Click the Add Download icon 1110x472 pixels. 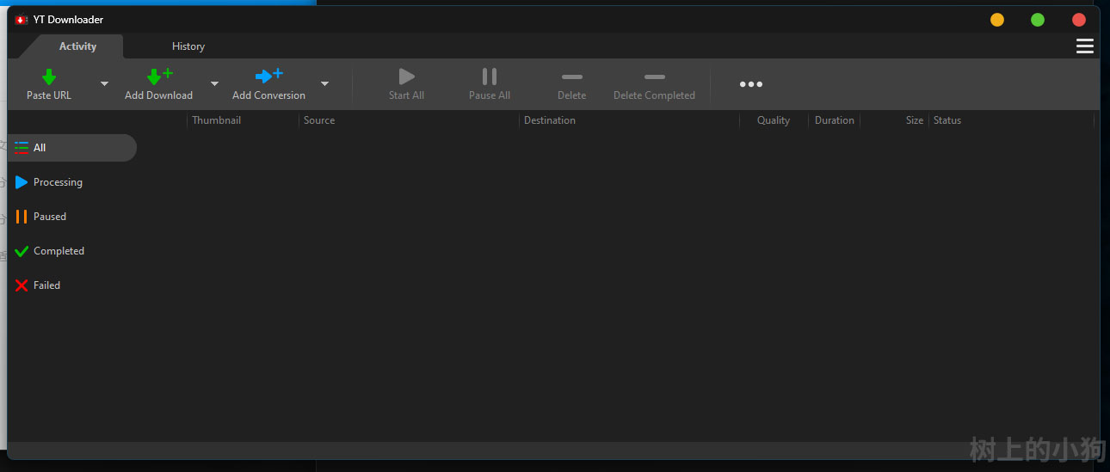pos(157,77)
